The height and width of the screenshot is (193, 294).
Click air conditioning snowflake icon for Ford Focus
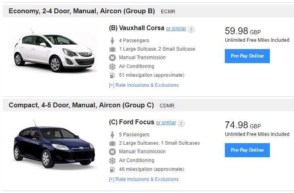[x=112, y=160]
